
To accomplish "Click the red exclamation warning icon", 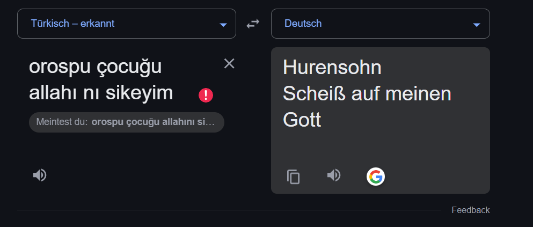I will pyautogui.click(x=206, y=95).
